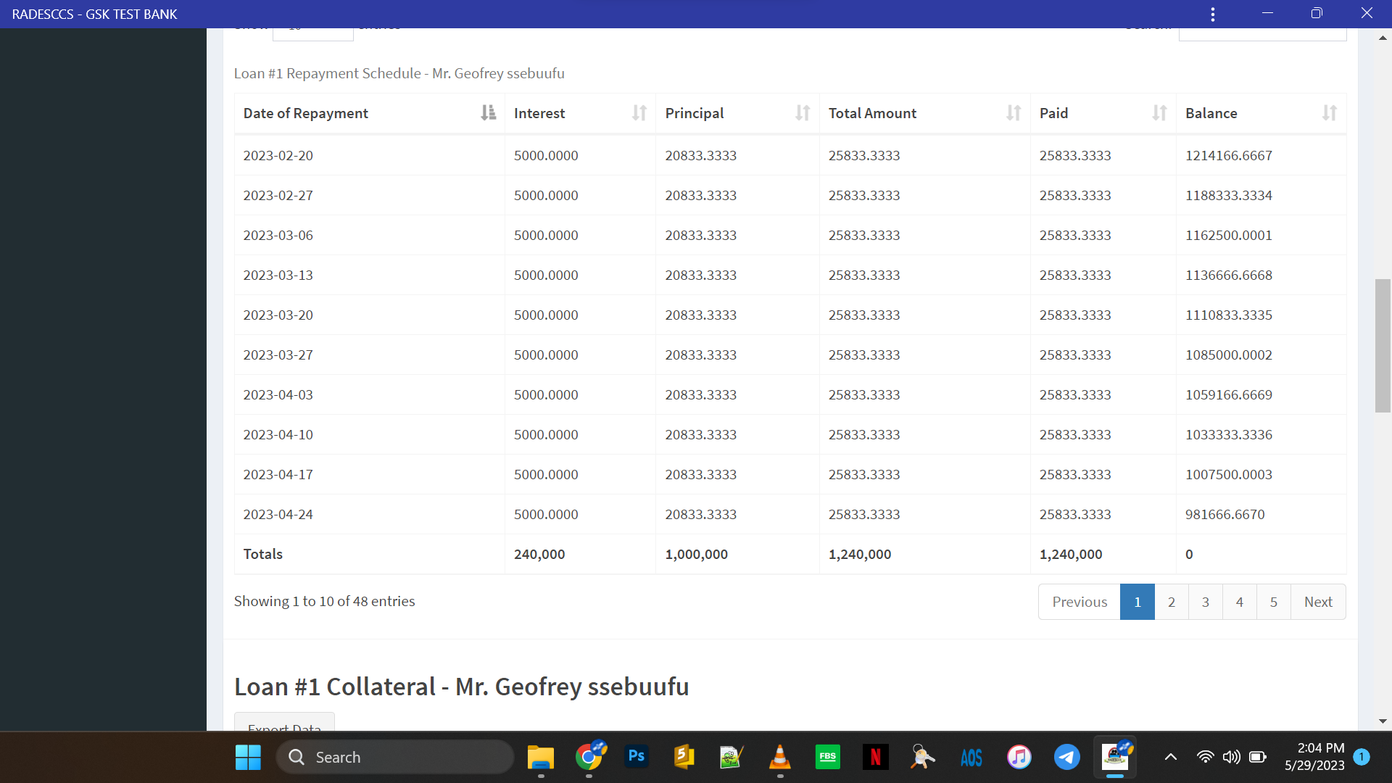Image resolution: width=1392 pixels, height=783 pixels.
Task: Click the Principal column sort arrows
Action: click(x=802, y=113)
